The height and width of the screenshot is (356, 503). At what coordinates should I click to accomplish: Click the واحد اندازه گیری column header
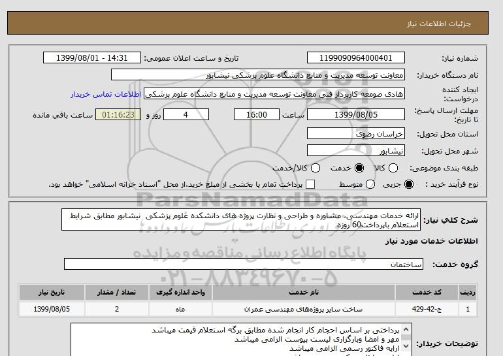pyautogui.click(x=180, y=292)
